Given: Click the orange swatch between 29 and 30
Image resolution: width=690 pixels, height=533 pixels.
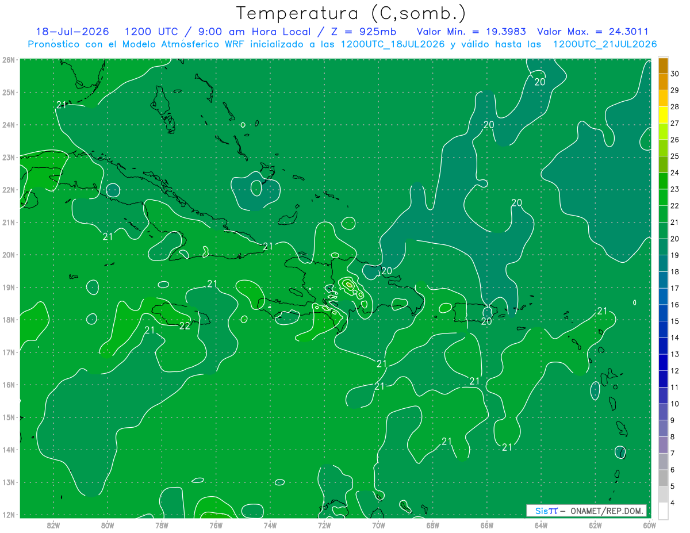Looking at the screenshot, I should [663, 83].
